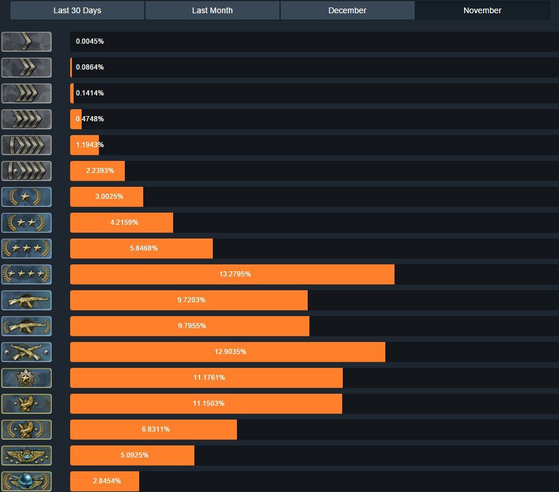Click the 11.1761% orange bar
The width and height of the screenshot is (559, 492).
click(x=206, y=378)
